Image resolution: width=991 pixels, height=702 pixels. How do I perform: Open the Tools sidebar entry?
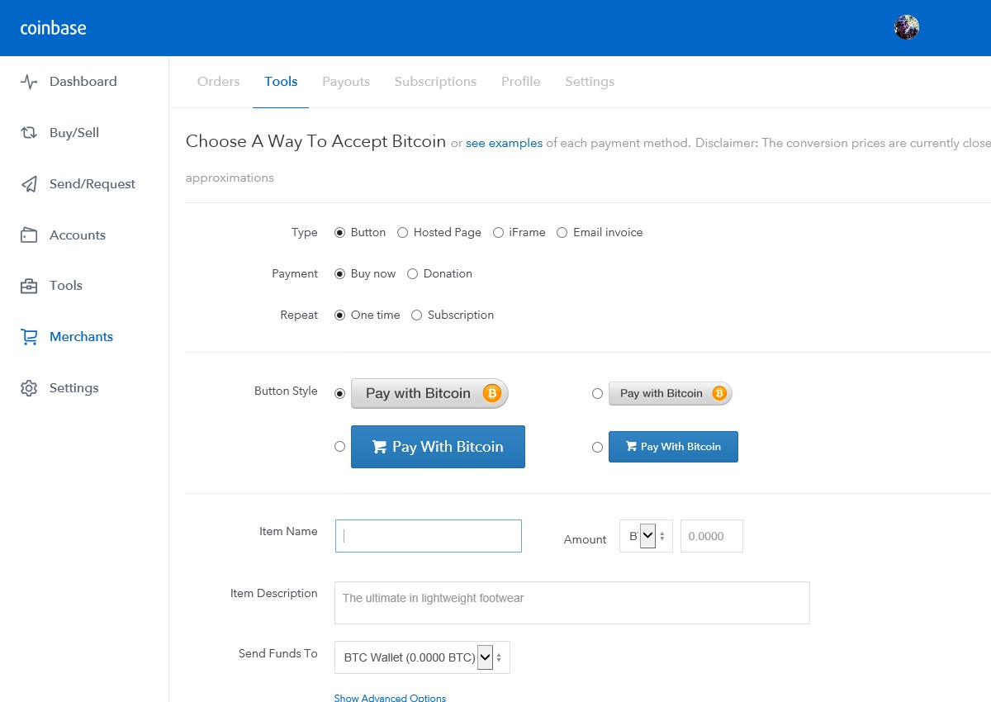coord(66,286)
